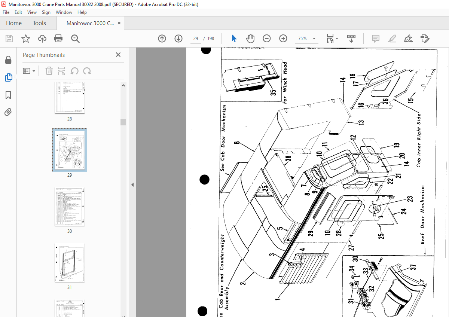Open the Attachments paperclip panel
This screenshot has width=449, height=317.
(x=8, y=112)
